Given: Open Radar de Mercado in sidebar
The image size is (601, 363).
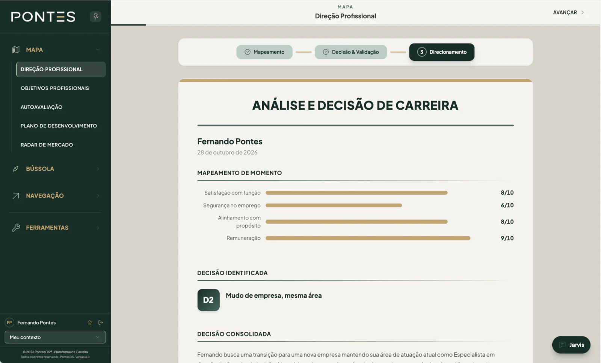Looking at the screenshot, I should tap(47, 145).
